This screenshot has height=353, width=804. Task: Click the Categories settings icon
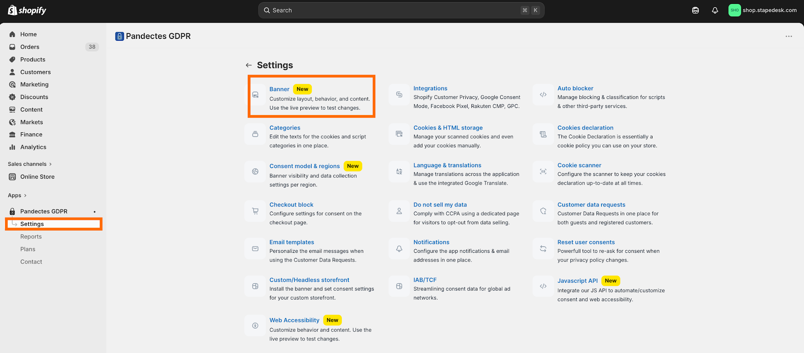pyautogui.click(x=255, y=134)
